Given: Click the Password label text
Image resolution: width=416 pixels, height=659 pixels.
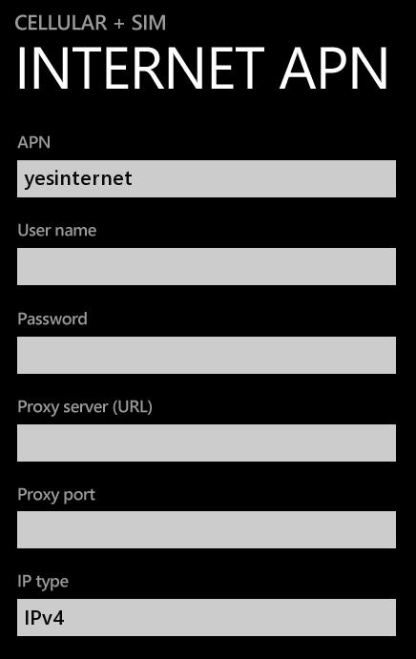Looking at the screenshot, I should coord(52,319).
